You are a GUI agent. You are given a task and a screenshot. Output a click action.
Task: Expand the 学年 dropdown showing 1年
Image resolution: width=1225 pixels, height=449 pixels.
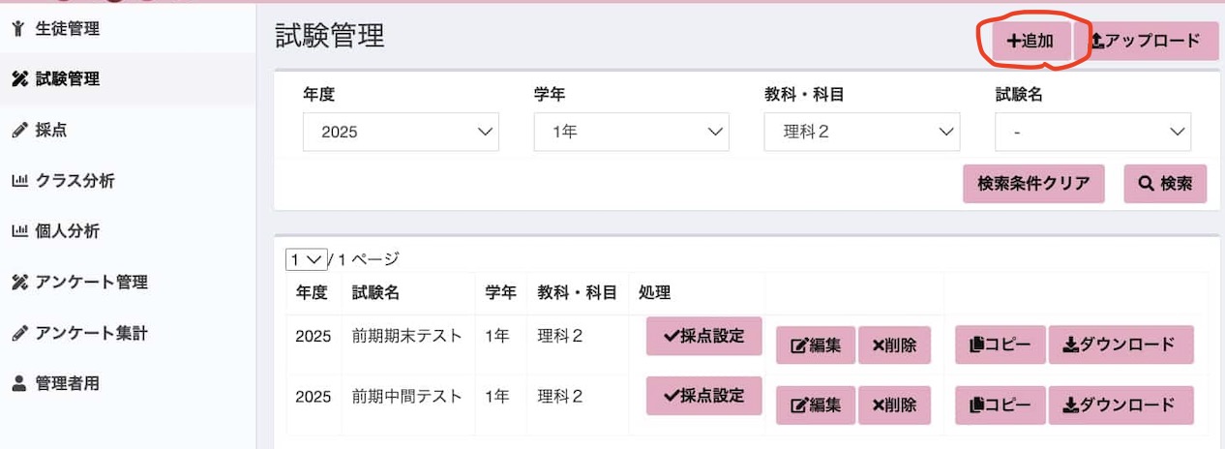(631, 132)
